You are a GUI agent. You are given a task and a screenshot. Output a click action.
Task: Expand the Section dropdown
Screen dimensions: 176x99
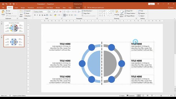[x=28, y=16]
